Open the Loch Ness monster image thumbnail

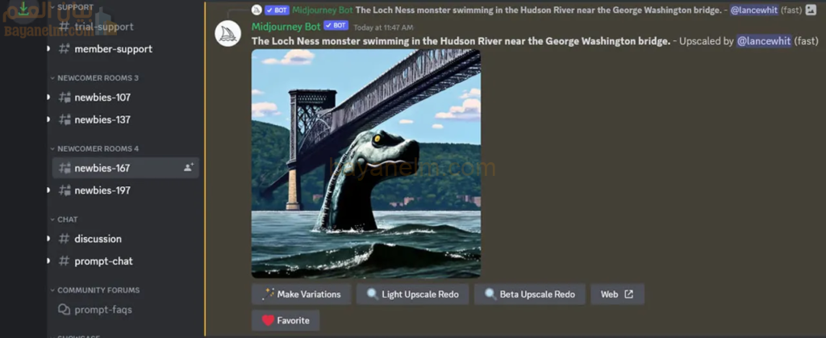tap(366, 164)
